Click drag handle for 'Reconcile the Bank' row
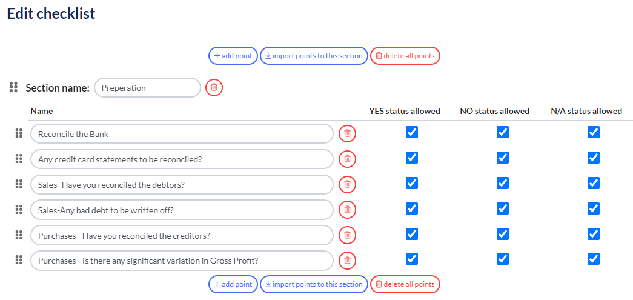 (19, 134)
